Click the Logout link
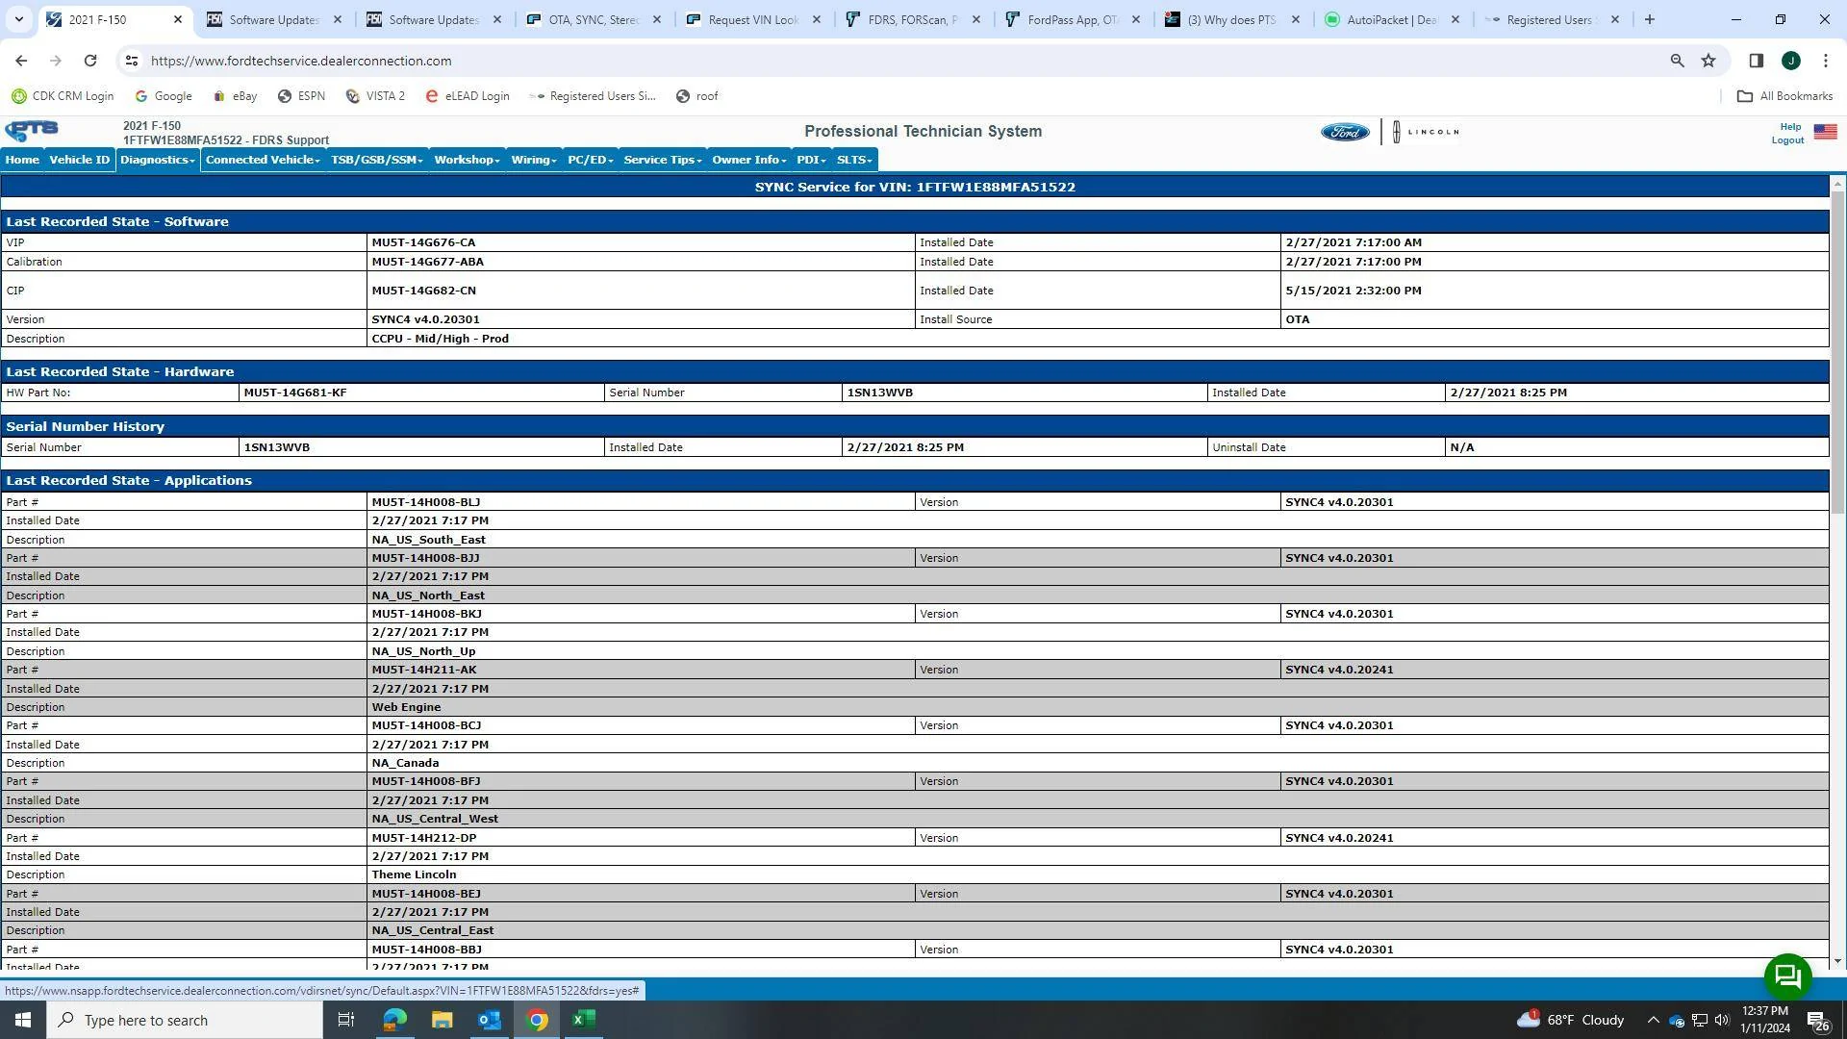Viewport: 1847px width, 1039px height. [x=1787, y=140]
